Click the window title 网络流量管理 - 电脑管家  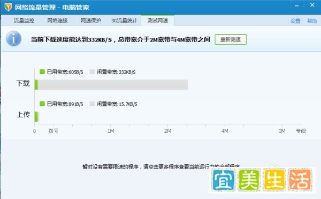[x=52, y=7]
